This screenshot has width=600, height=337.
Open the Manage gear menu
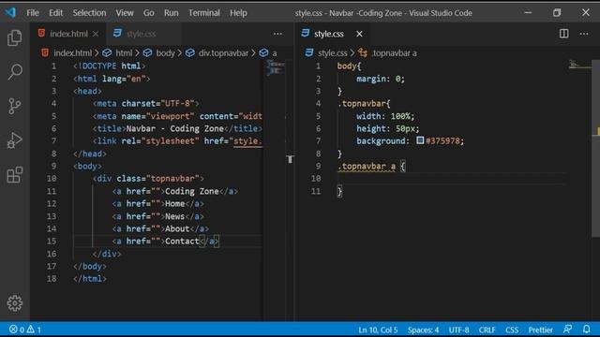coord(15,303)
